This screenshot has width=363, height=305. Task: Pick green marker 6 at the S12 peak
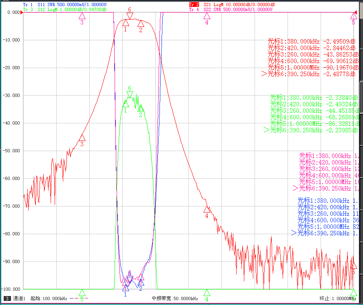pos(130,92)
